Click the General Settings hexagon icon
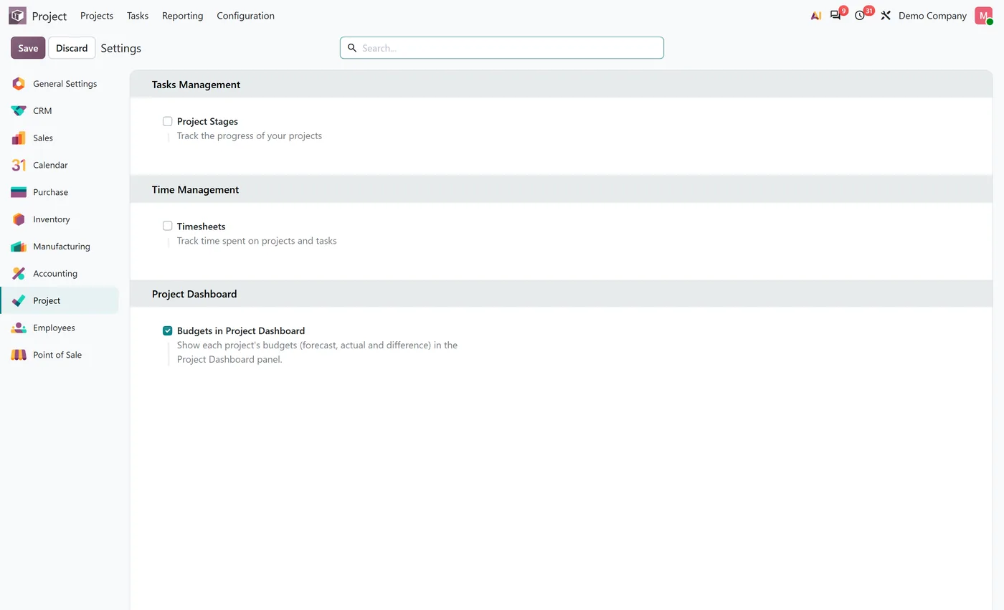Viewport: 1004px width, 610px height. (19, 84)
